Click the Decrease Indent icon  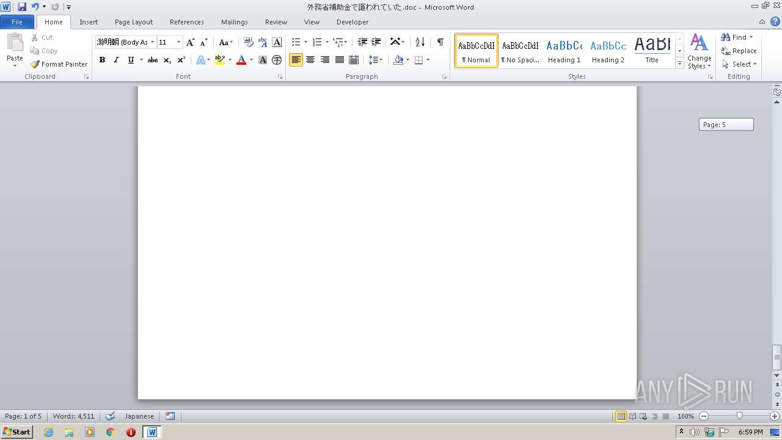point(362,42)
